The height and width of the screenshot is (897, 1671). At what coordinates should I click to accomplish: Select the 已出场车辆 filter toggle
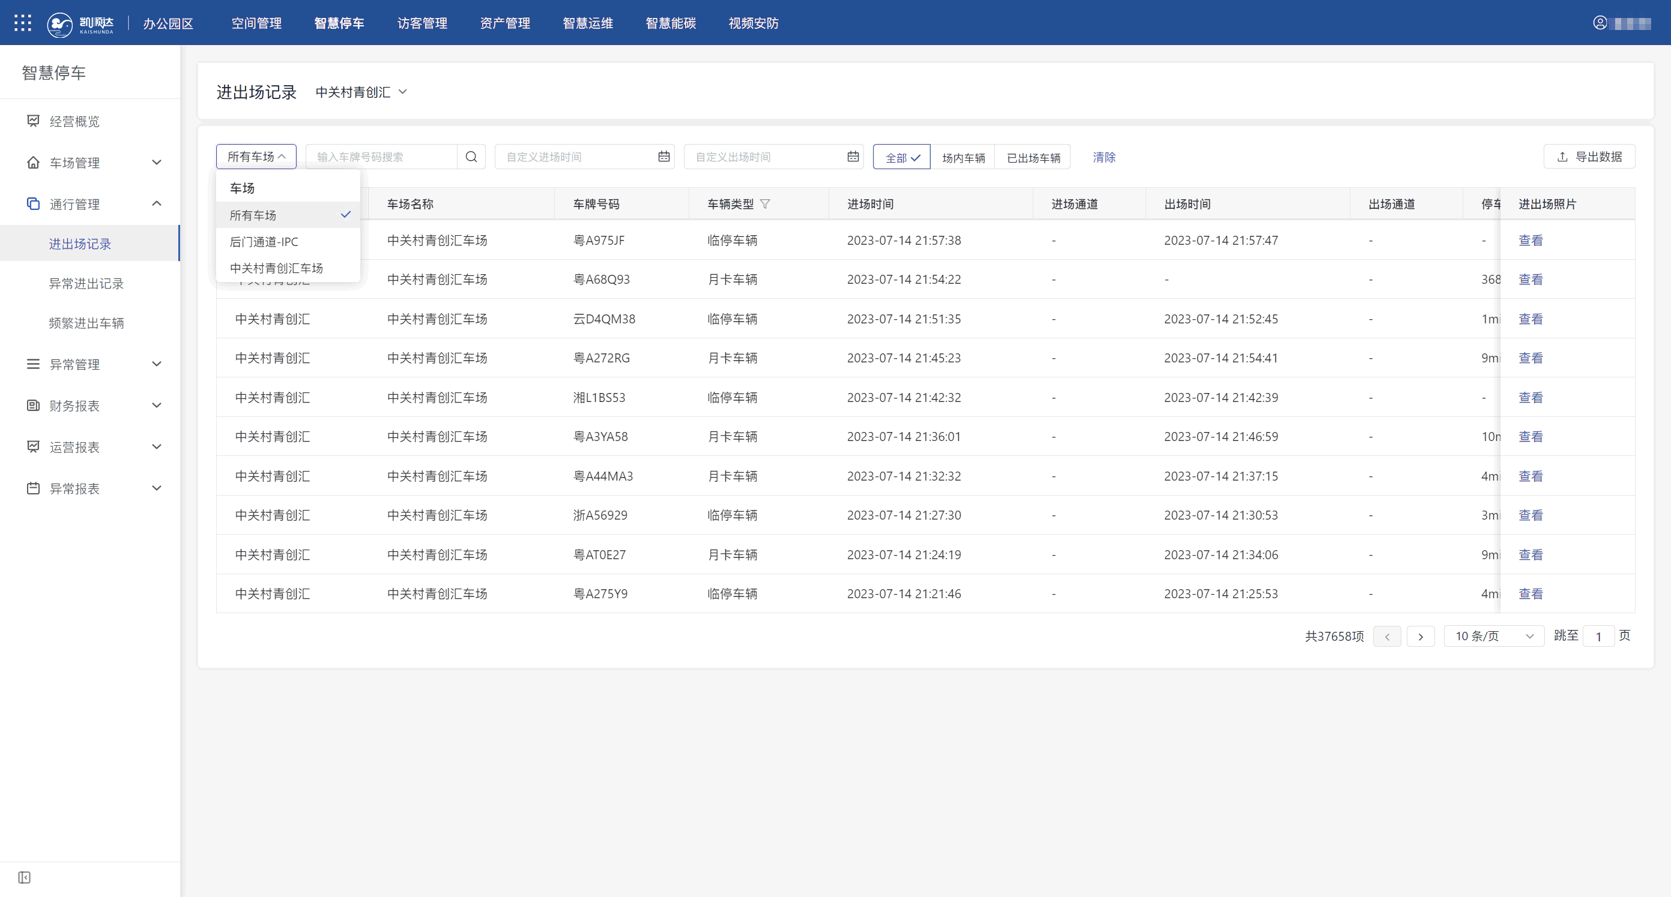click(1033, 157)
